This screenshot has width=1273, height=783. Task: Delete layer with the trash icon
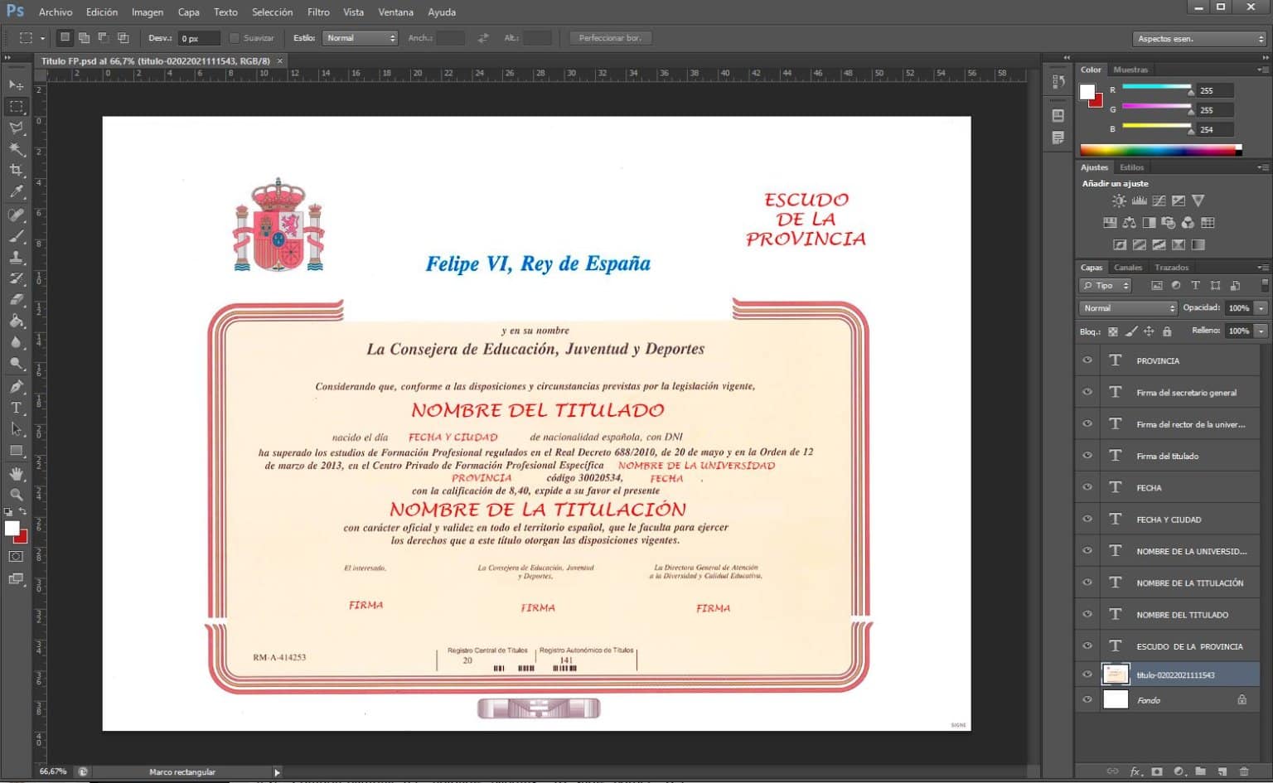pyautogui.click(x=1245, y=771)
